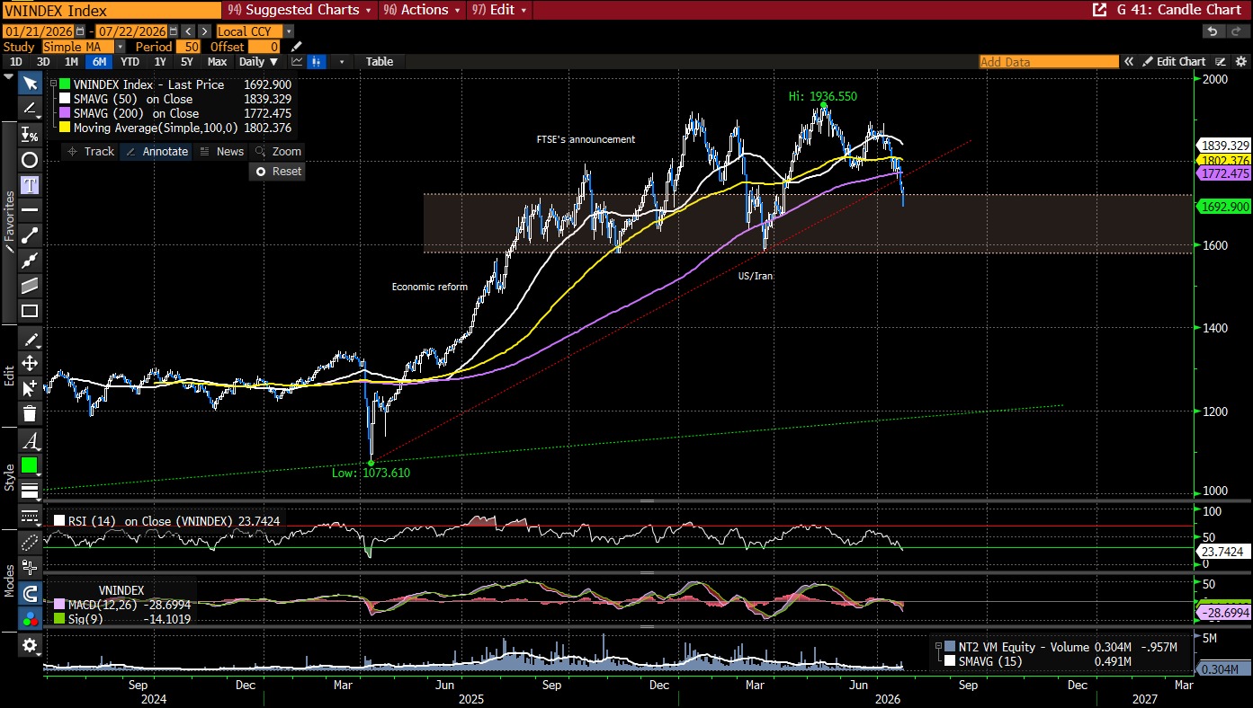This screenshot has height=708, width=1253.
Task: Switch to candle chart type
Action: [317, 62]
